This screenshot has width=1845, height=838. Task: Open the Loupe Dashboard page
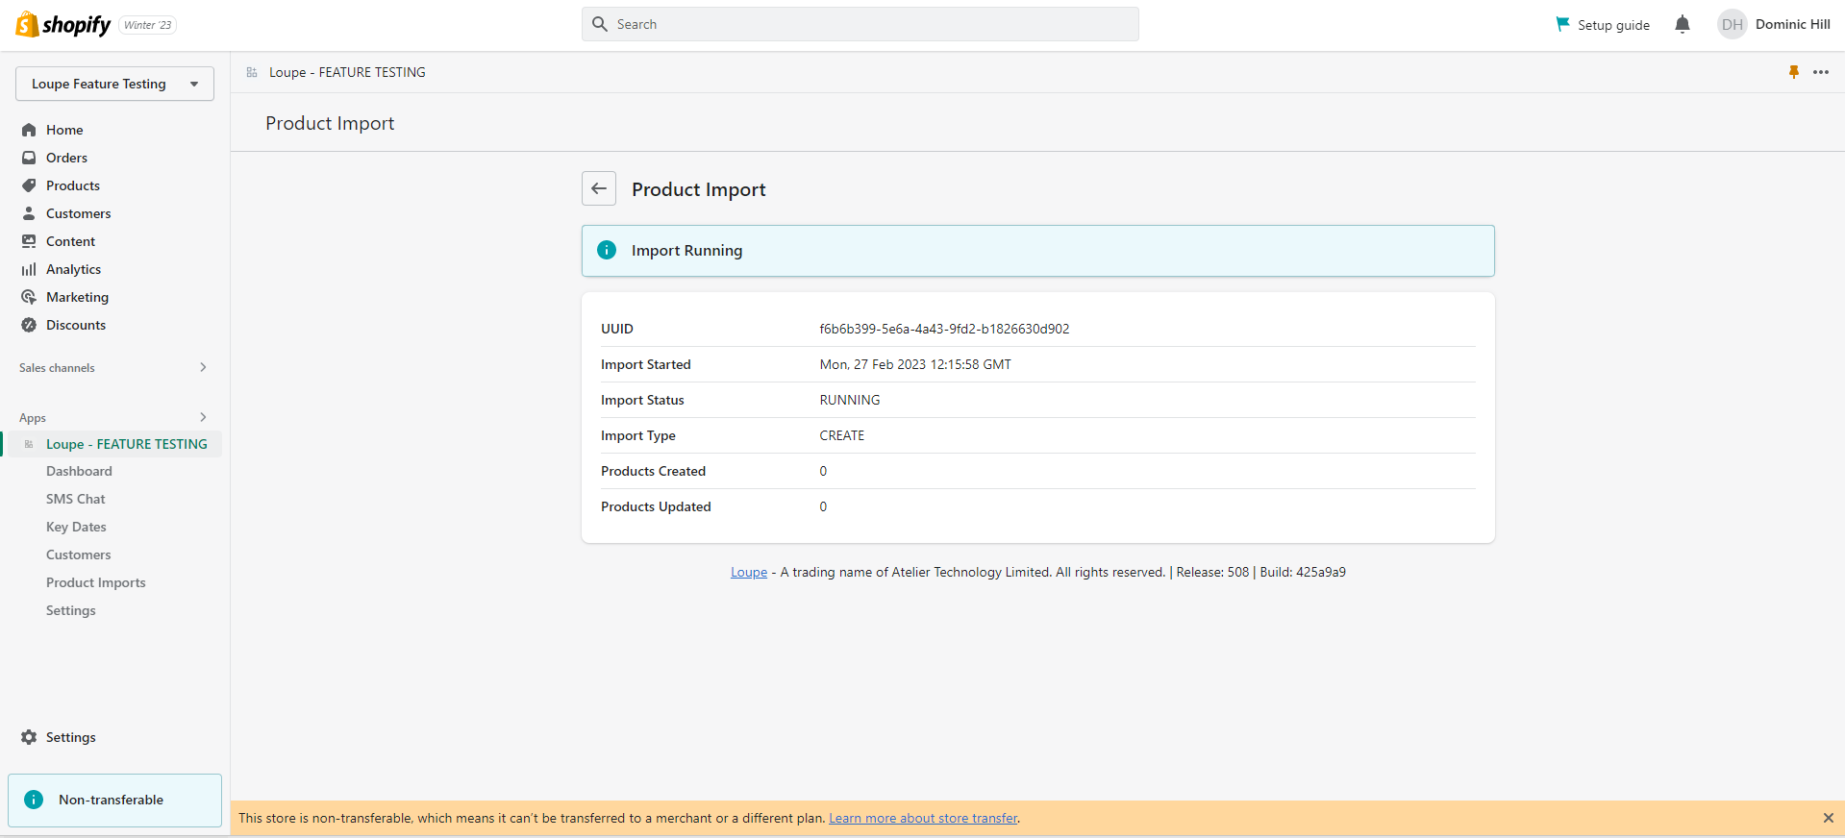click(79, 471)
